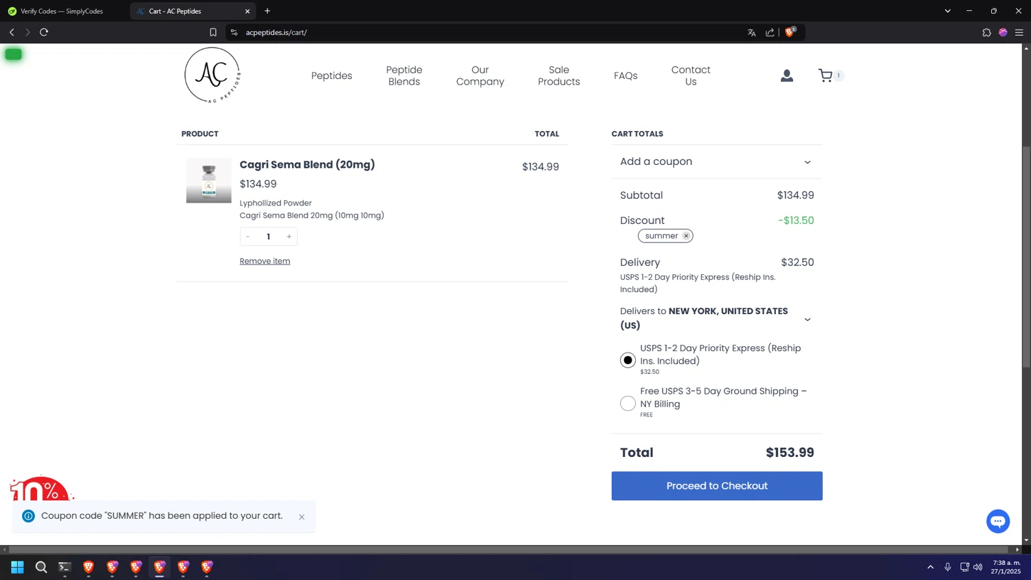Click the vertical page scrollbar
1031x580 pixels.
click(1026, 257)
